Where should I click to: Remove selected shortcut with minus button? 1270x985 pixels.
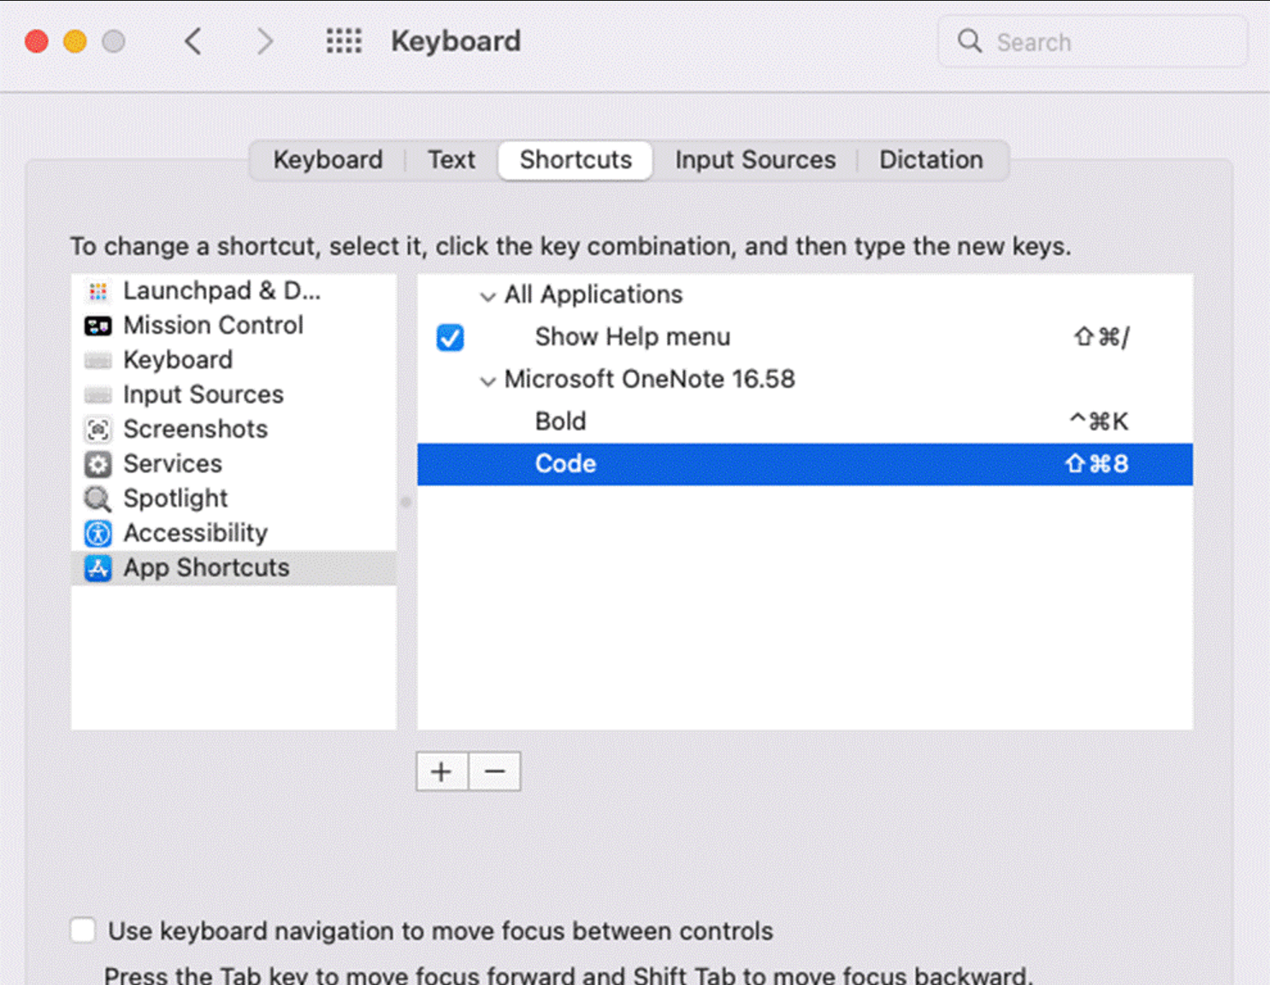click(x=494, y=772)
